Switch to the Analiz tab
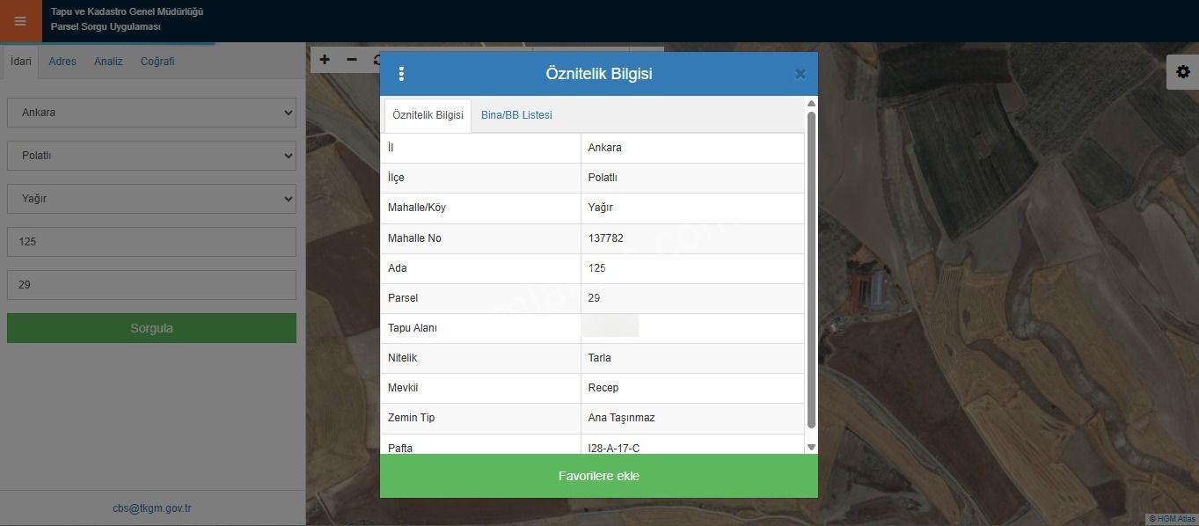 coord(108,62)
